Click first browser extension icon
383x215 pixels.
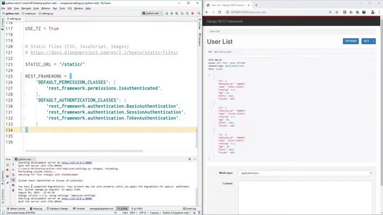tap(345, 12)
